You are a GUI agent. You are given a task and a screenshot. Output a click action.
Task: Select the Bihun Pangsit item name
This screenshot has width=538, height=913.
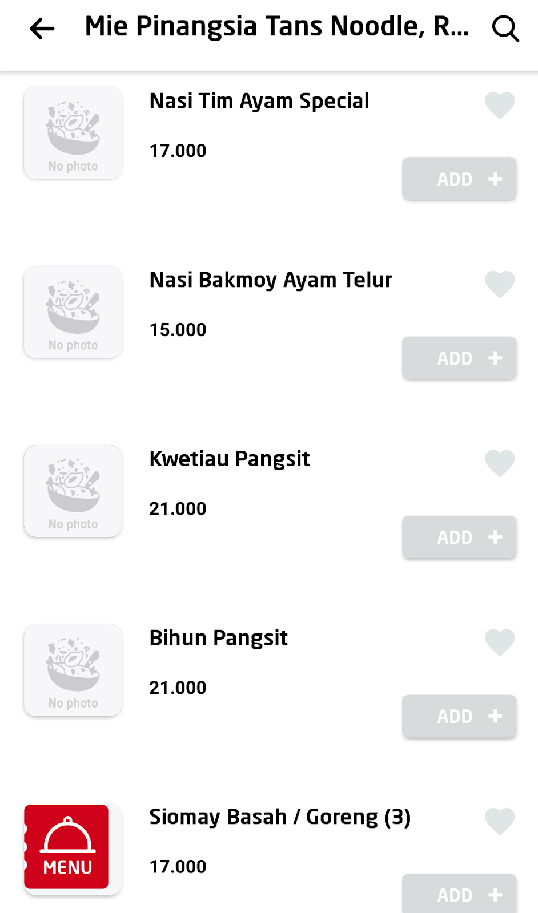(x=218, y=638)
